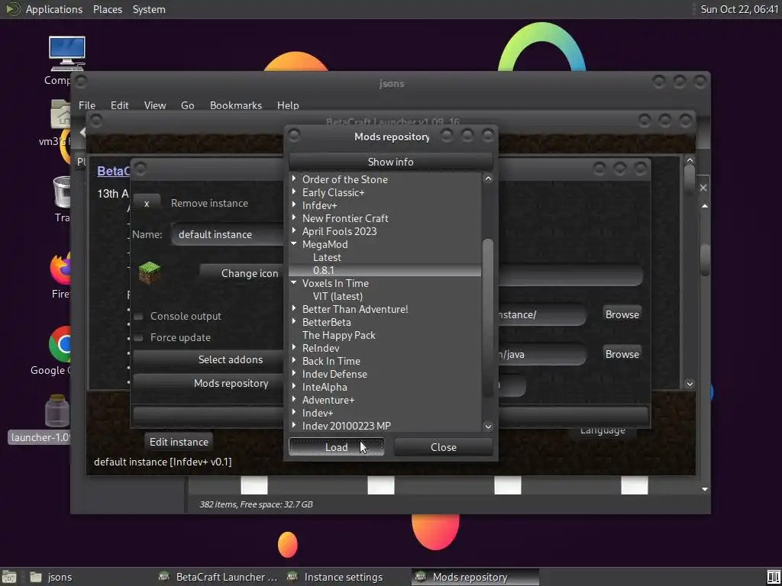Image resolution: width=782 pixels, height=586 pixels.
Task: Close the Mods repository dialog
Action: pos(444,447)
